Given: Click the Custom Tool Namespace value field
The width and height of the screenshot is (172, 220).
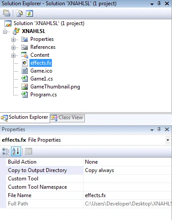Looking at the screenshot, I should click(x=127, y=187).
